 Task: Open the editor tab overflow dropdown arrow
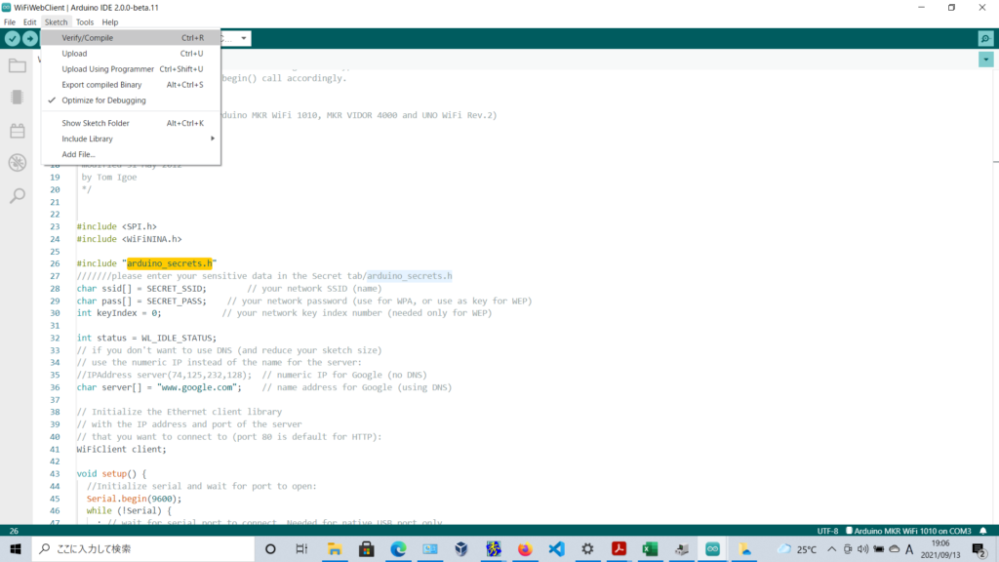pyautogui.click(x=985, y=60)
